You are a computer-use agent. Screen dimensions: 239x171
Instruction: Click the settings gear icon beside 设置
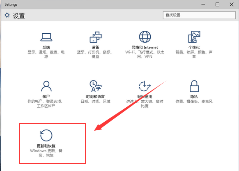pyautogui.click(x=7, y=15)
